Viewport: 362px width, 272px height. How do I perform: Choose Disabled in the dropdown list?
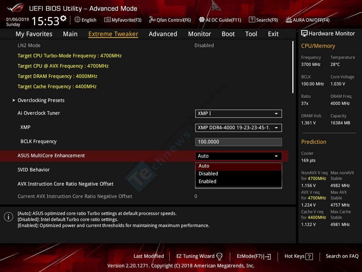click(x=238, y=174)
